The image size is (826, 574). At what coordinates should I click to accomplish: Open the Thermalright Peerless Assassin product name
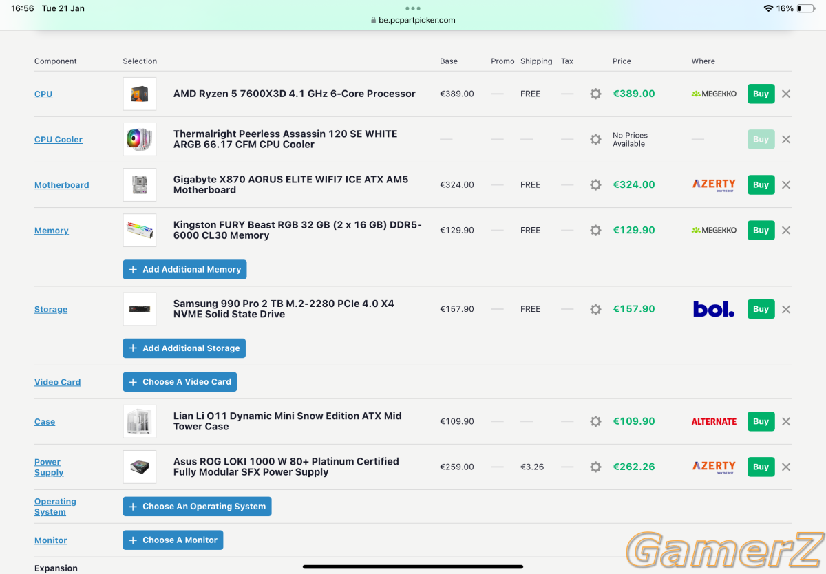tap(286, 139)
